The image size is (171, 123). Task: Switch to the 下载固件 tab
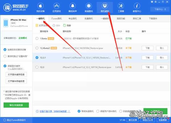coord(153,19)
